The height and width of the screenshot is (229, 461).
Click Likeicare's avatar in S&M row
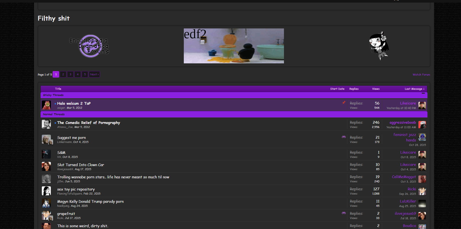(x=422, y=155)
